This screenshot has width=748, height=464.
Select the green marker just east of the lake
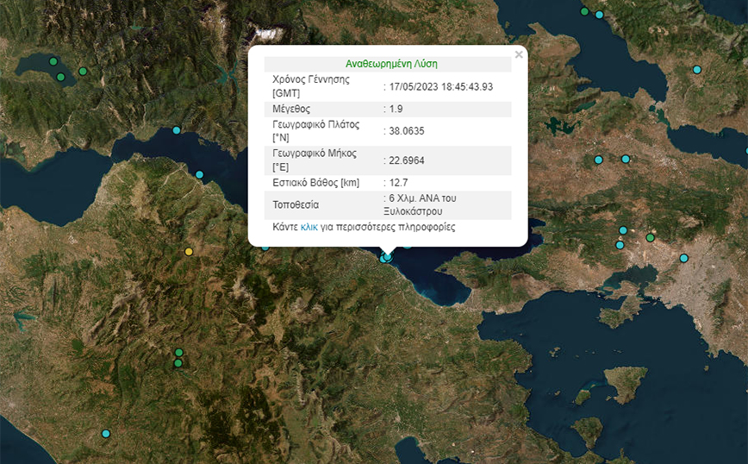(x=83, y=72)
